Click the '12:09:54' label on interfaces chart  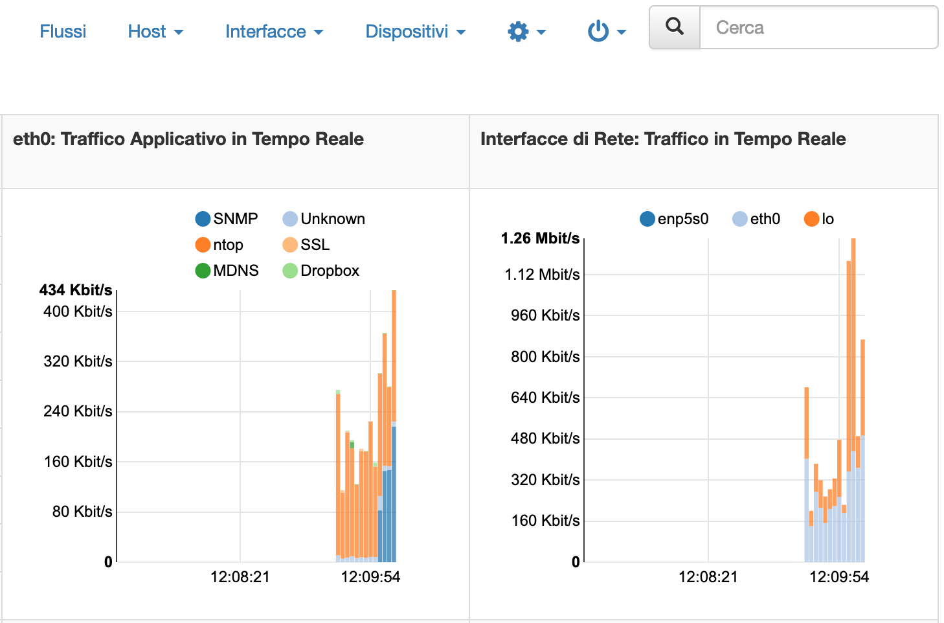pyautogui.click(x=839, y=577)
